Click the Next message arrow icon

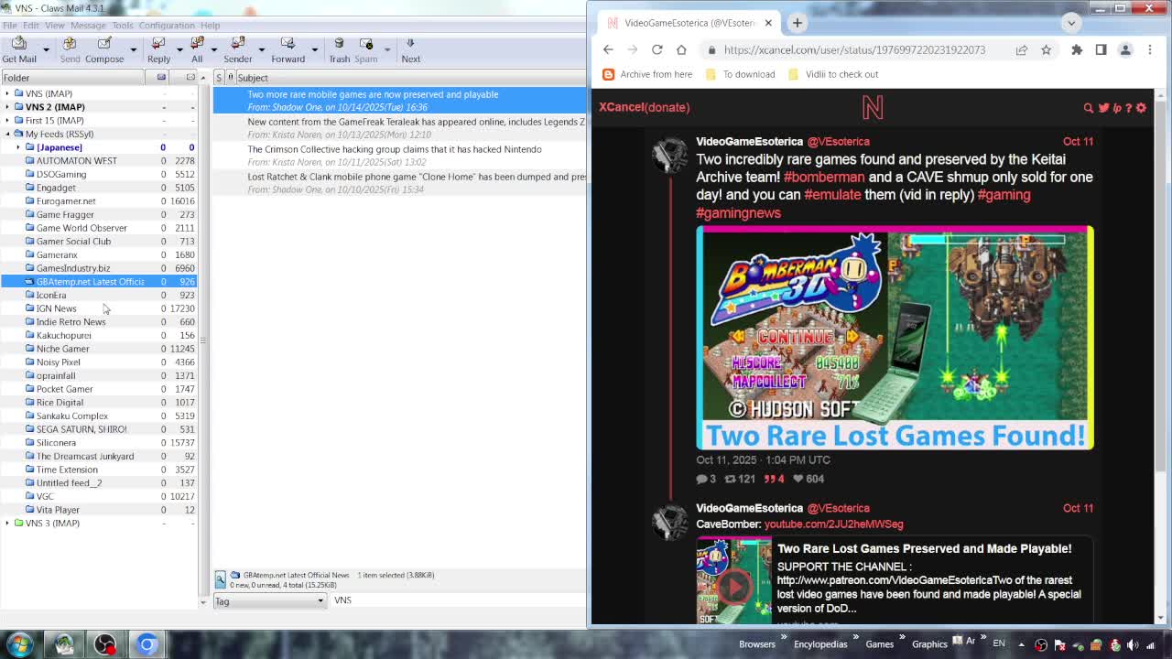click(x=410, y=49)
